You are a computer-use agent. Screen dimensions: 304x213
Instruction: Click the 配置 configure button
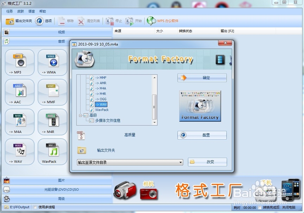tap(202, 135)
